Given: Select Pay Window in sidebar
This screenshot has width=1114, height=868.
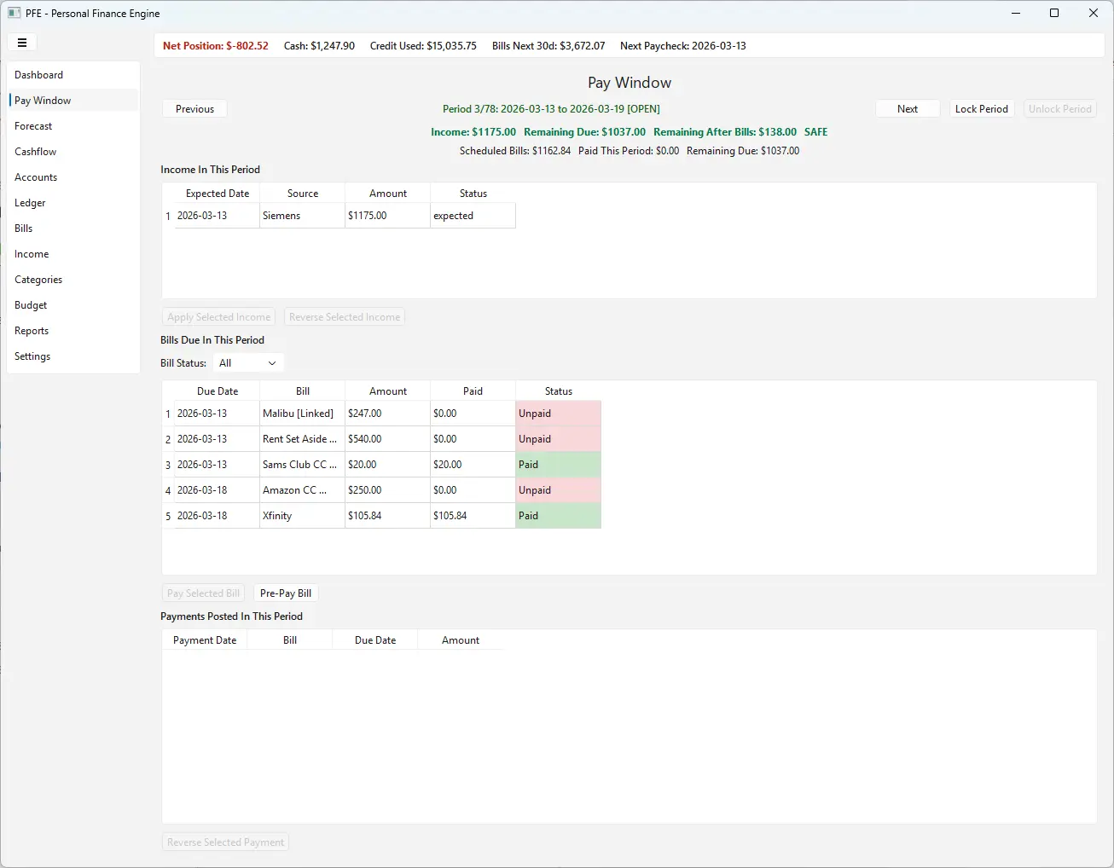Looking at the screenshot, I should [x=73, y=101].
